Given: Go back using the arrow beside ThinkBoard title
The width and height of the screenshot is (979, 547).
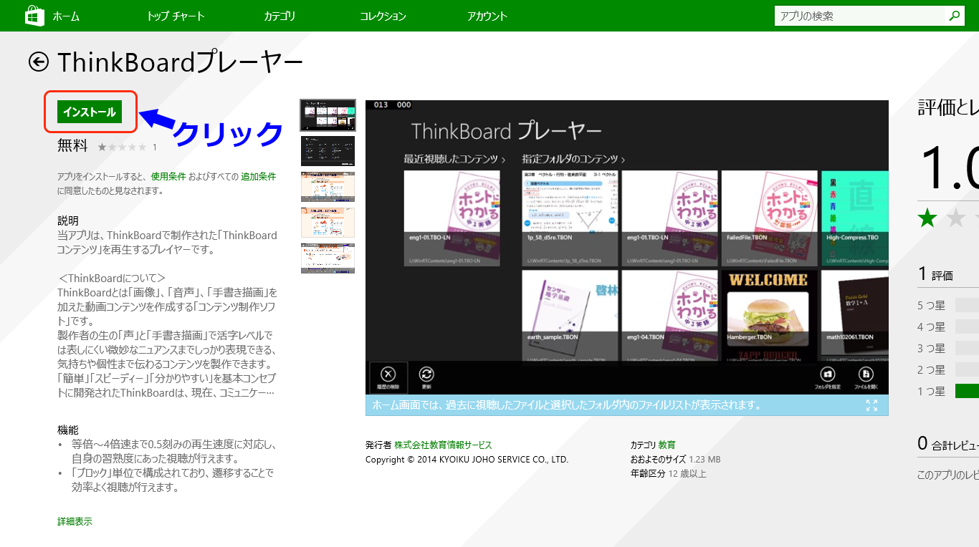Looking at the screenshot, I should click(39, 62).
